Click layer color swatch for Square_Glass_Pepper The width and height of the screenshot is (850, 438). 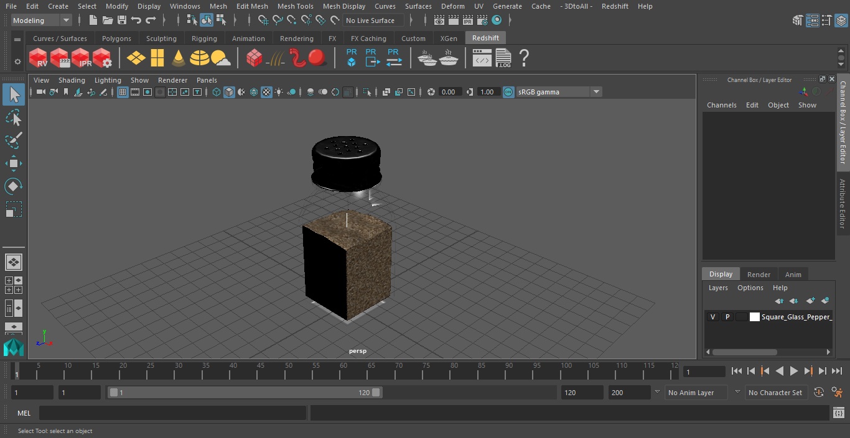coord(754,317)
